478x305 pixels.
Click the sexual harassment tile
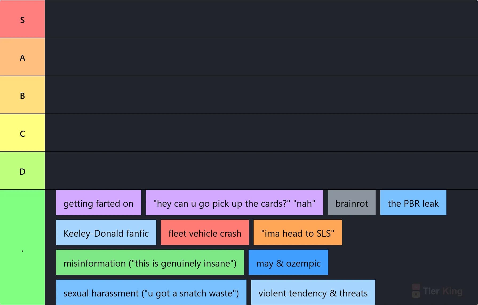(x=151, y=292)
